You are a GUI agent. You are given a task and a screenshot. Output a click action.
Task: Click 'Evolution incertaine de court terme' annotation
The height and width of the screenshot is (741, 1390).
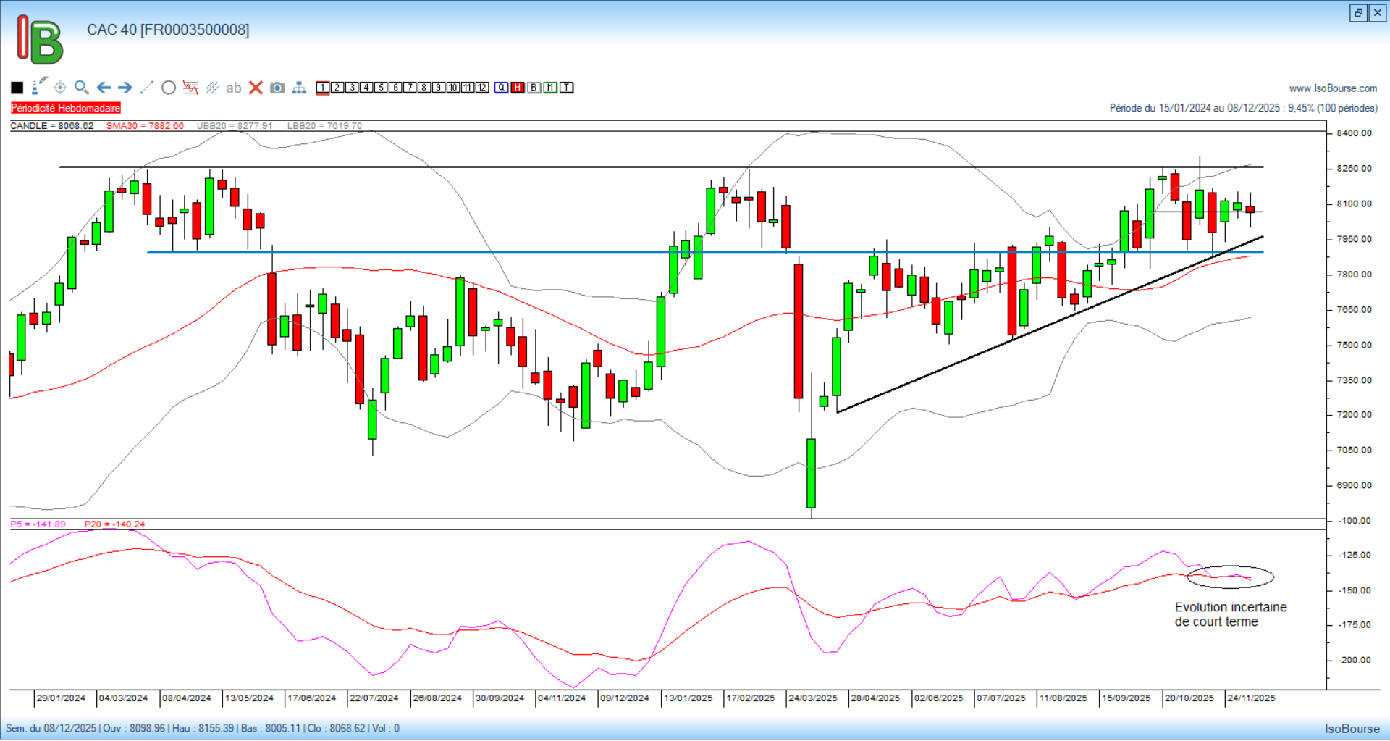pyautogui.click(x=1230, y=614)
